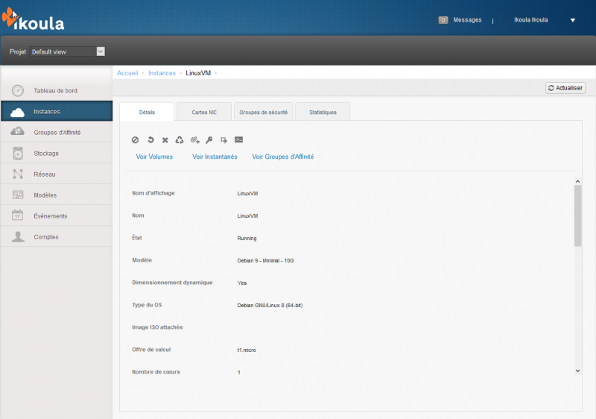Screen dimensions: 596x419
Task: Follow the Voir Groupes d'Affinité link
Action: (x=283, y=157)
